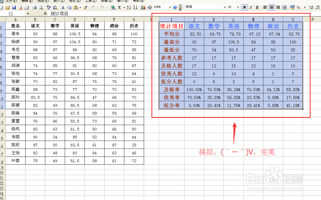This screenshot has width=321, height=200.
Task: Open the Chart Wizard icon
Action: point(143,7)
